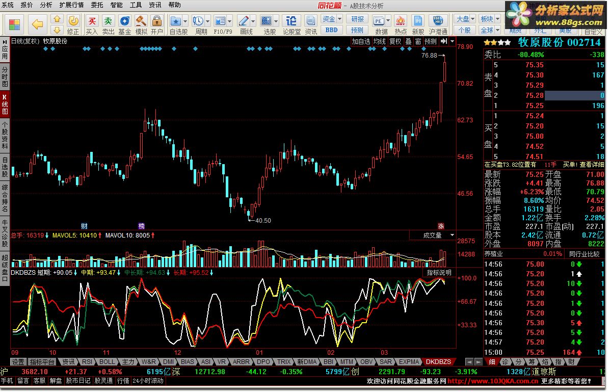The image size is (608, 392).
Task: Open the 成交量 indicator dropdown
Action: pos(433,236)
